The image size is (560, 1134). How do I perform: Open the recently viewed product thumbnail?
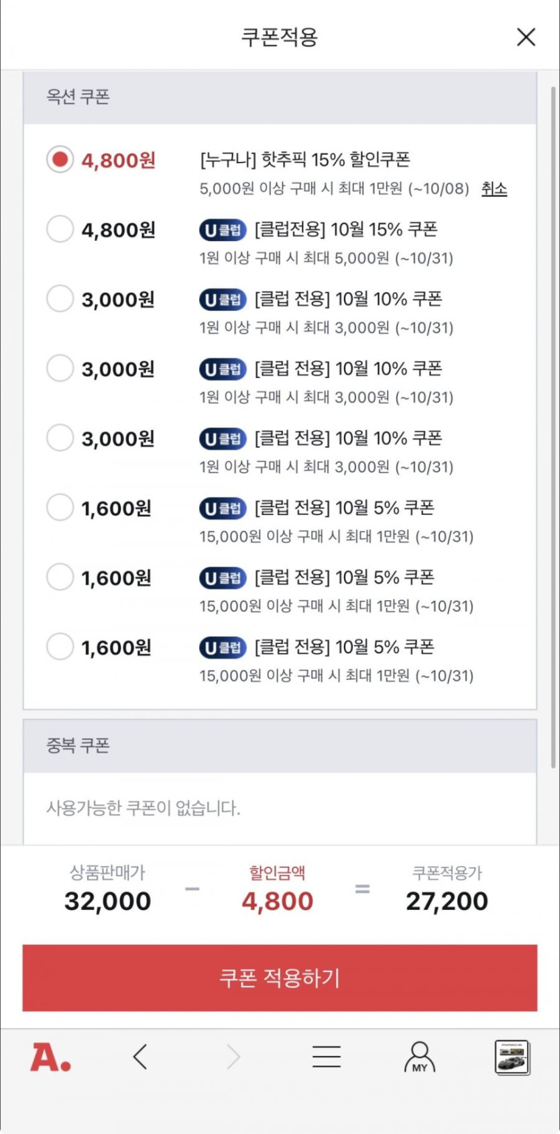pyautogui.click(x=512, y=1057)
